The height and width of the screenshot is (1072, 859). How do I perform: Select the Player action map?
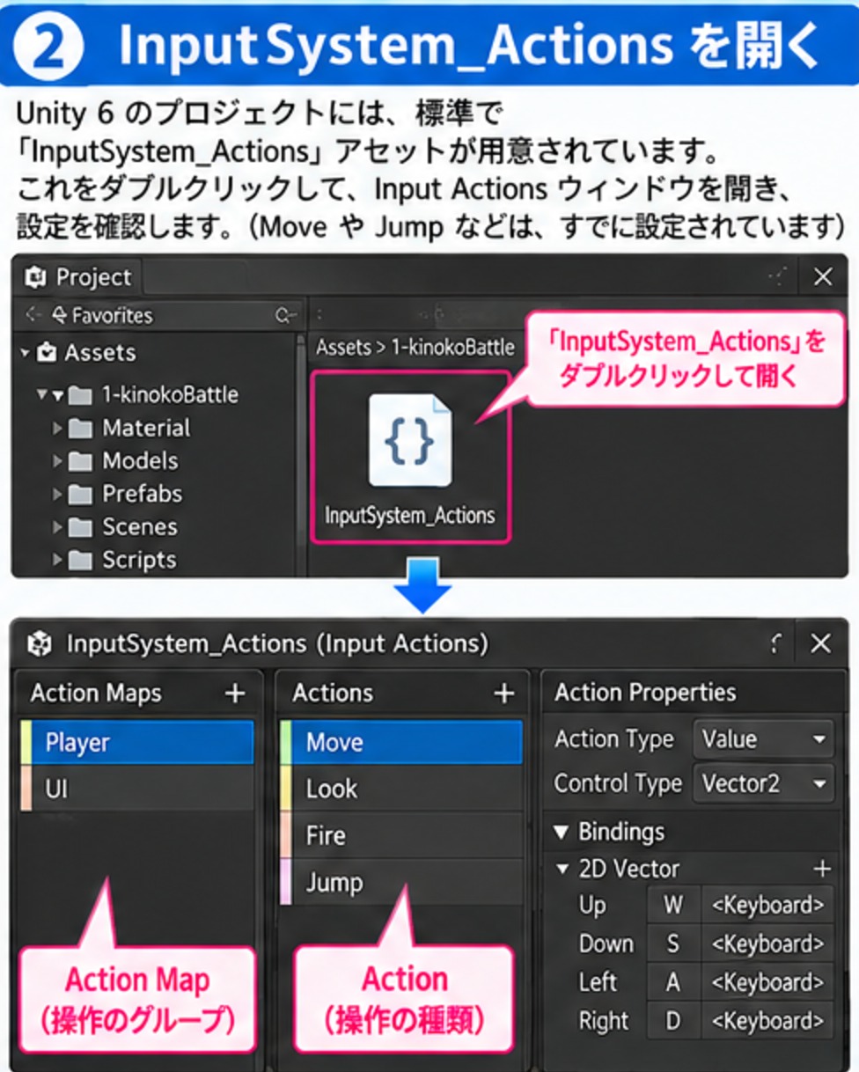point(136,743)
